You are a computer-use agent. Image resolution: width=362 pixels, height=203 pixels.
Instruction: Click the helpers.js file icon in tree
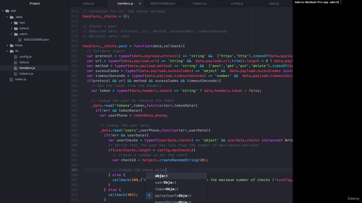click(x=16, y=74)
